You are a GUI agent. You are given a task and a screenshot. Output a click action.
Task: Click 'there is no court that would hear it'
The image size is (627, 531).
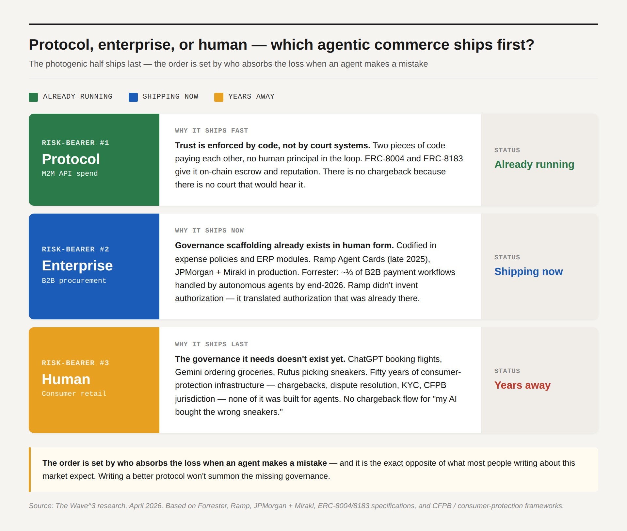click(x=240, y=185)
